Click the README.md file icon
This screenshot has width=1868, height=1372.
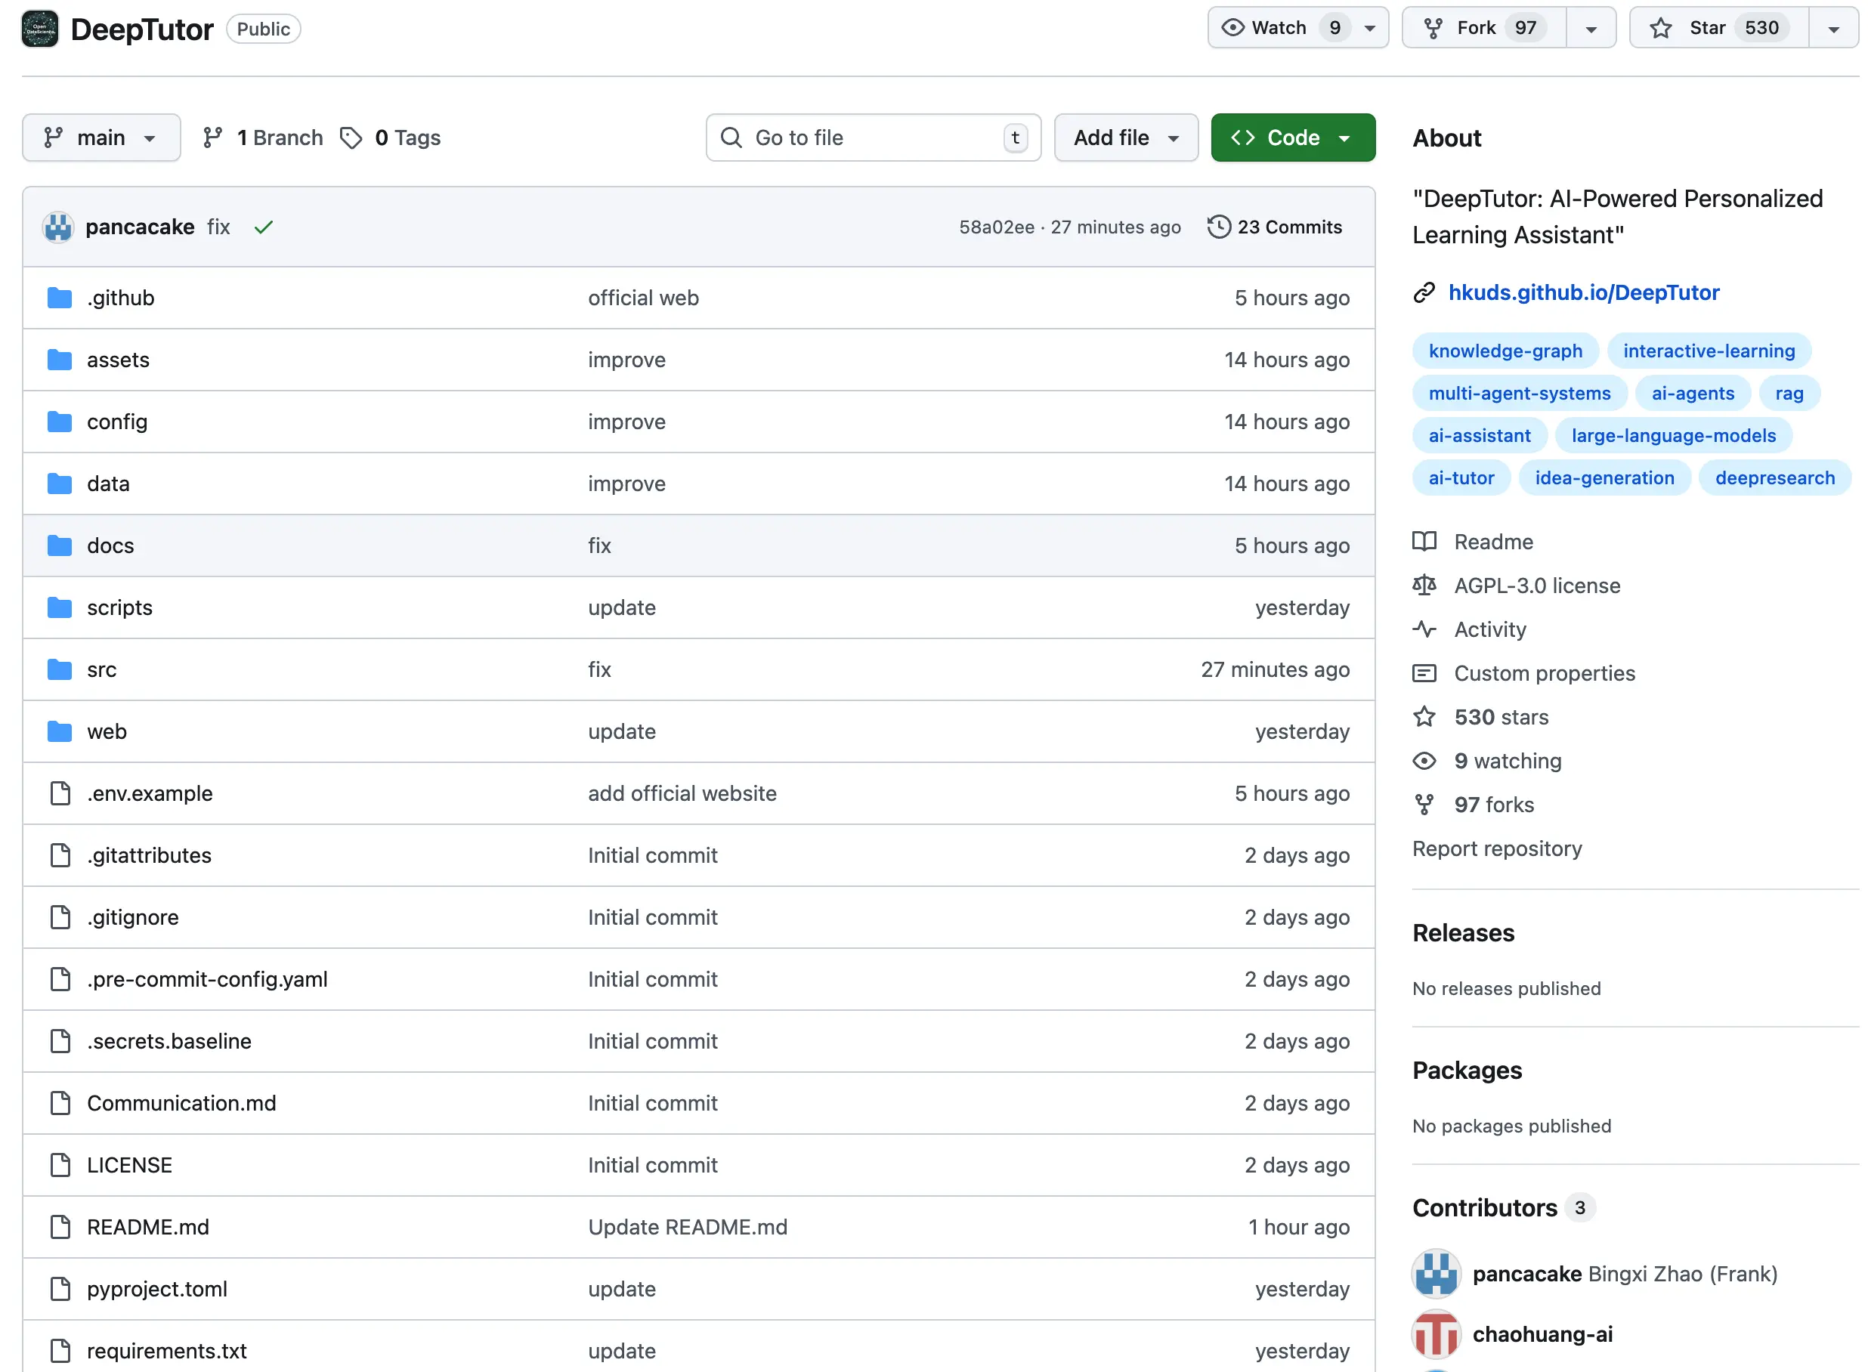tap(60, 1227)
